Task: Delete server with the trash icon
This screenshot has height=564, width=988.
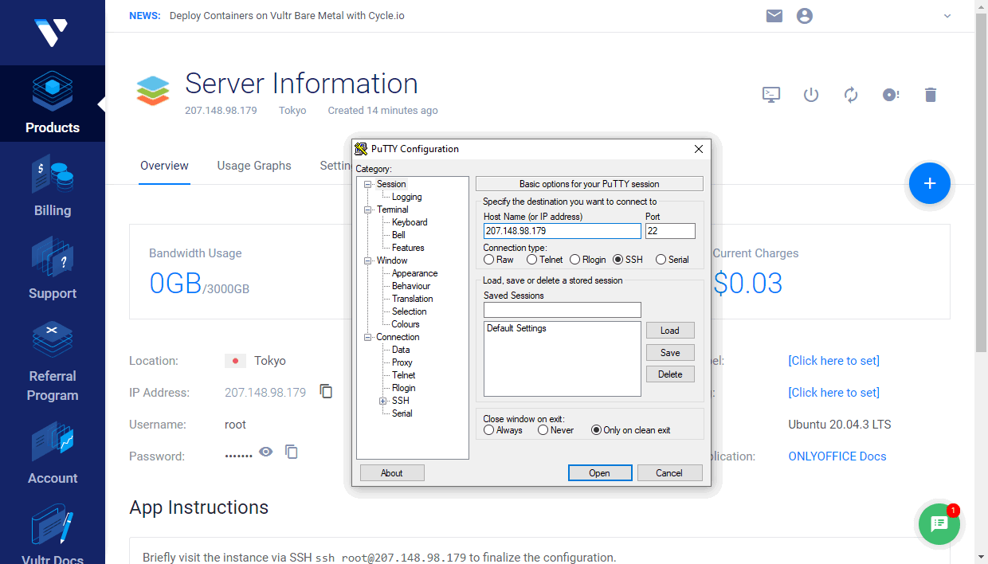Action: (x=930, y=95)
